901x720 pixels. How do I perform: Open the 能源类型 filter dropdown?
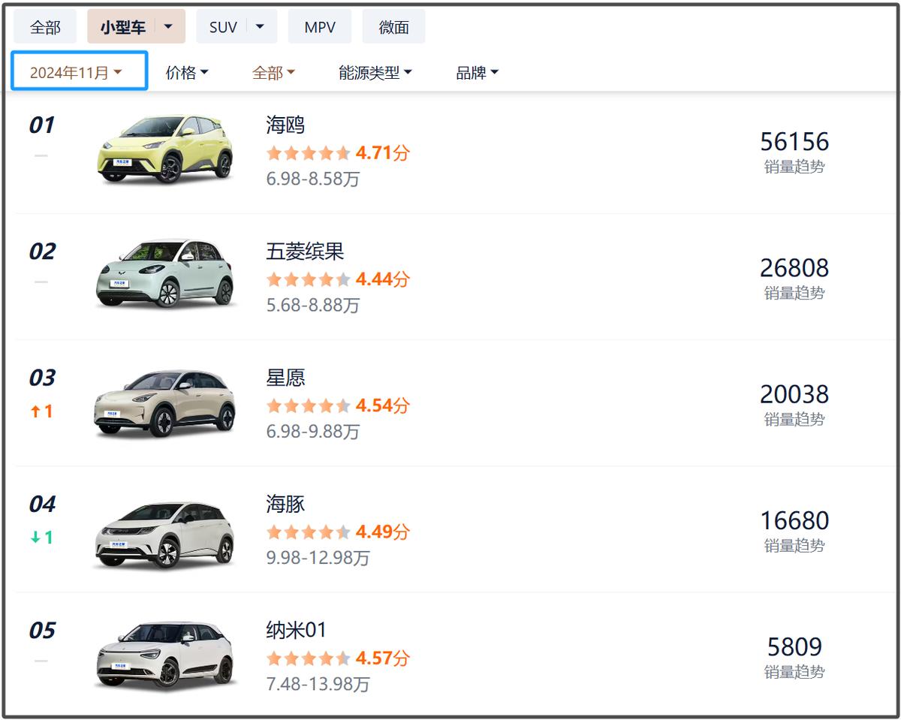coord(375,73)
